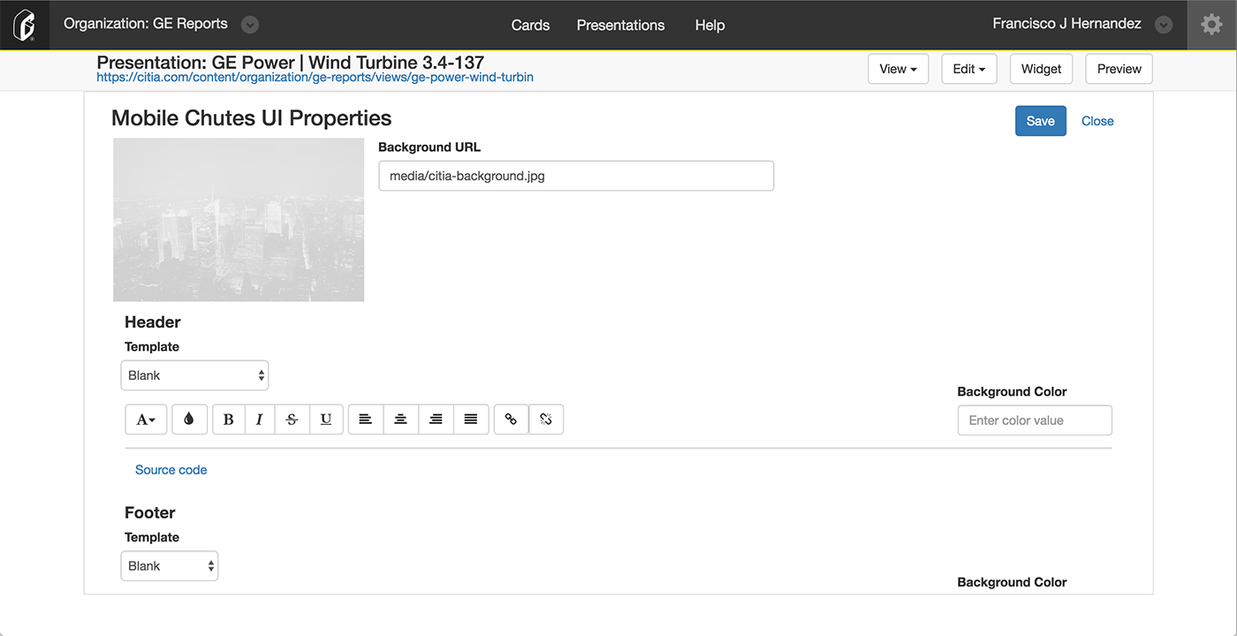Remove hyperlink with unlink icon
Viewport: 1237px width, 636px height.
(x=546, y=420)
